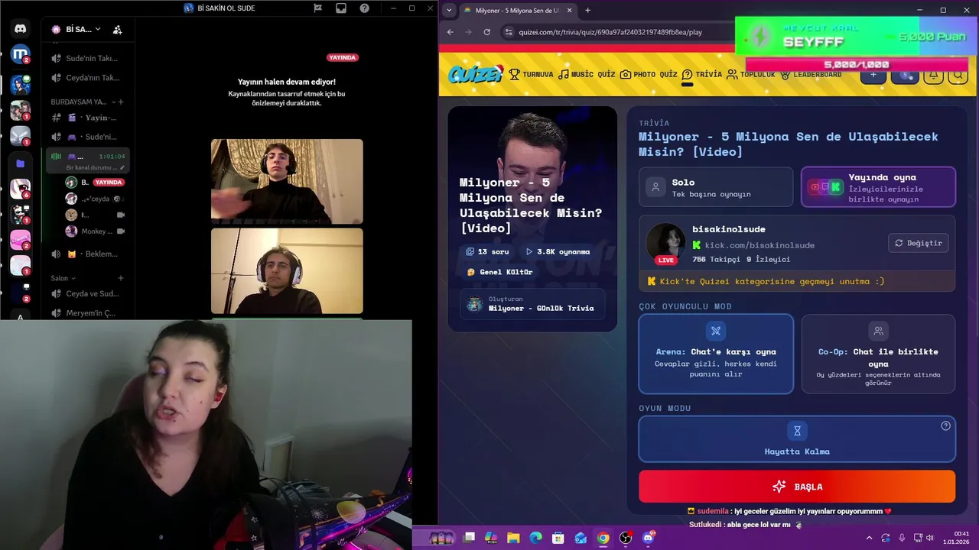
Task: Open Chrome tab search dropdown arrow
Action: (449, 10)
